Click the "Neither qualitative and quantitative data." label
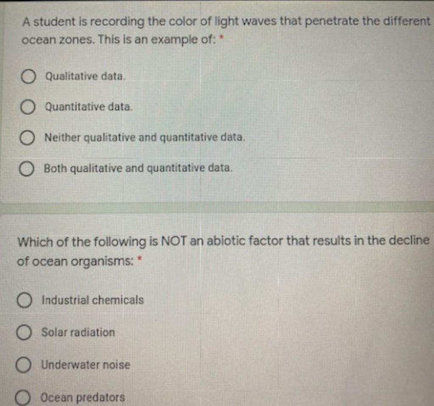434x406 pixels. [x=145, y=137]
